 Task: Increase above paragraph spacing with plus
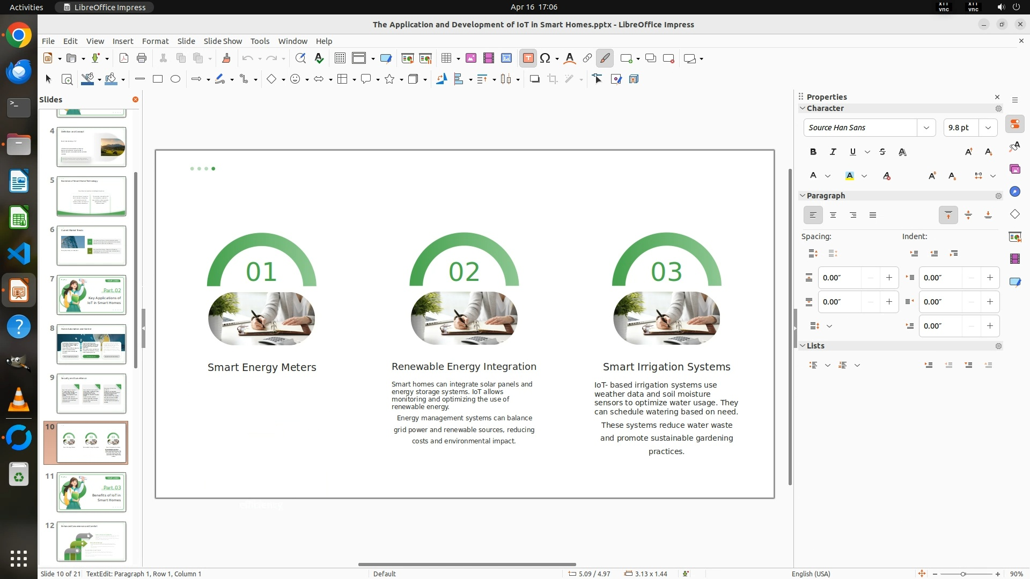tap(889, 278)
